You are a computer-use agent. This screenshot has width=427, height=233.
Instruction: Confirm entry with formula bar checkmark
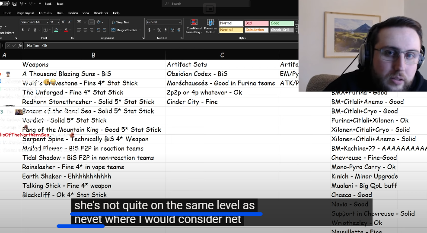[x=14, y=46]
